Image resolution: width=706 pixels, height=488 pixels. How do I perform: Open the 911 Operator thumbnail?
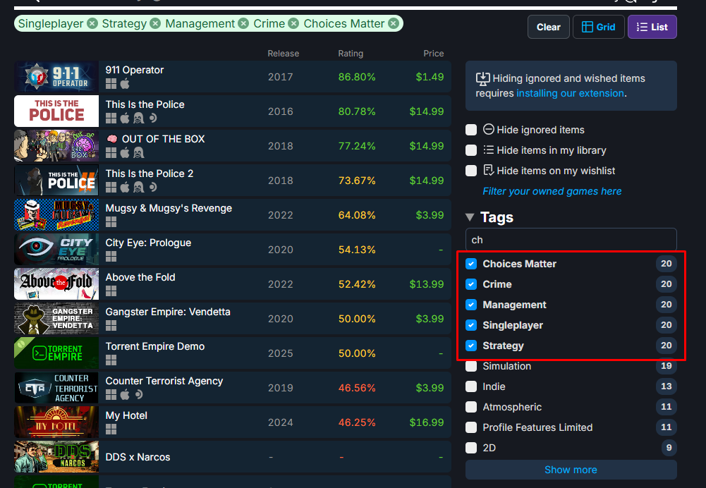pyautogui.click(x=56, y=77)
